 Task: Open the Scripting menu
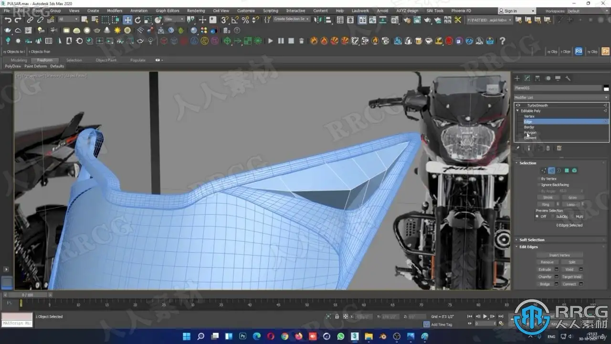tap(271, 11)
